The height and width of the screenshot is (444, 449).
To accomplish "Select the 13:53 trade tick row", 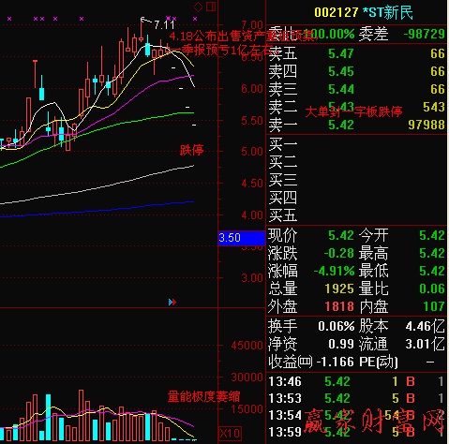I will [356, 398].
